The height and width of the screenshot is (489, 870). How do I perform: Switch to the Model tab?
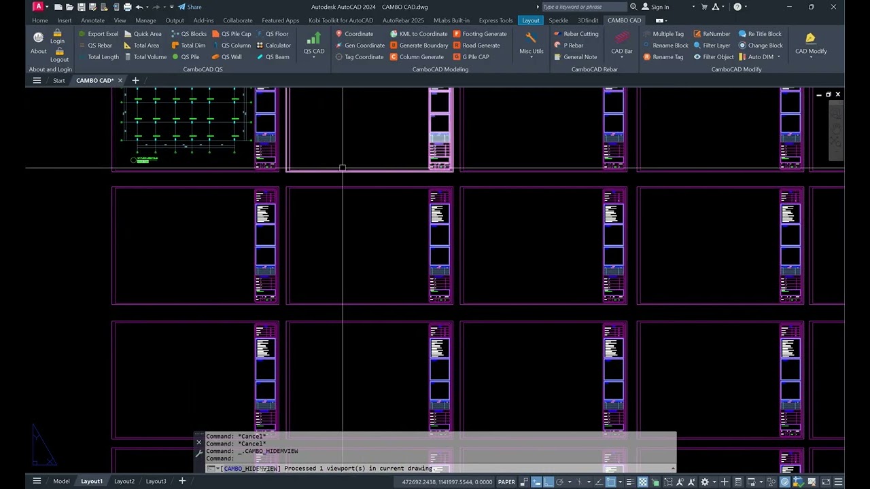coord(61,481)
